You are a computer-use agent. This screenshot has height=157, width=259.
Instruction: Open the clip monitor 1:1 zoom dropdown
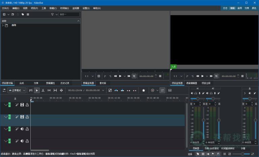[x=89, y=76]
